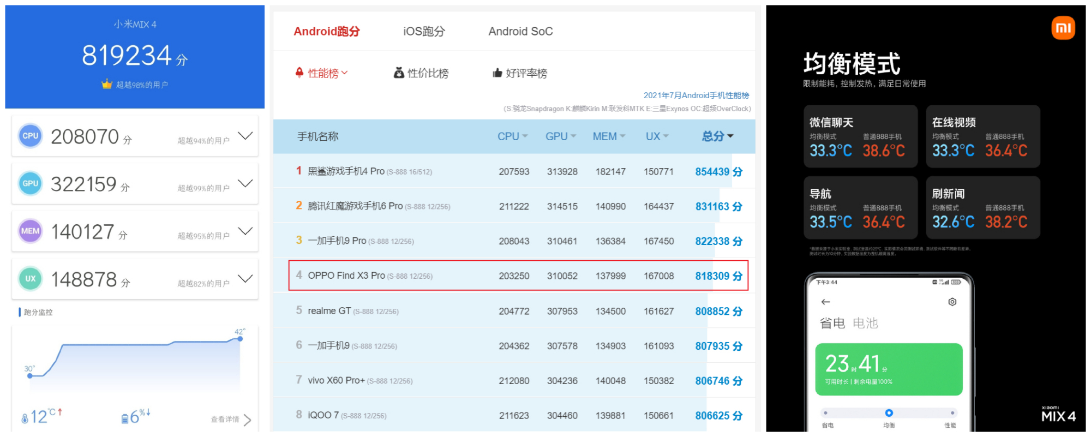1091x437 pixels.
Task: Click the 微信聊天 temperature card
Action: [860, 136]
